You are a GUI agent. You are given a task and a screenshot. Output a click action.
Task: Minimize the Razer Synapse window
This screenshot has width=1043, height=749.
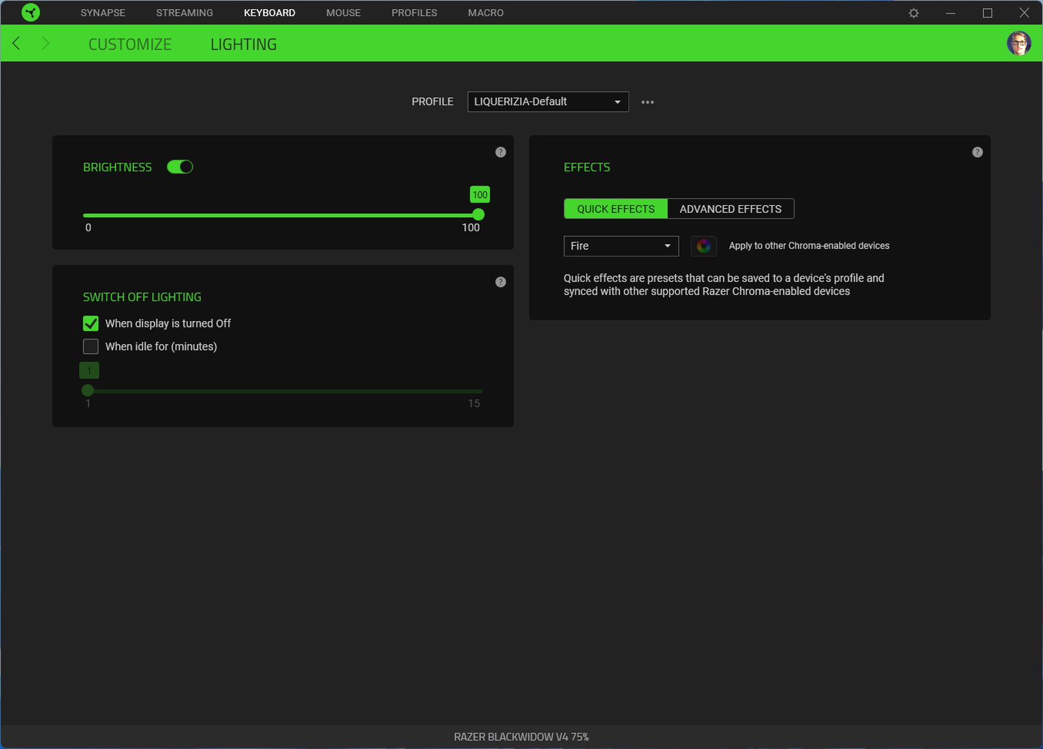point(950,13)
